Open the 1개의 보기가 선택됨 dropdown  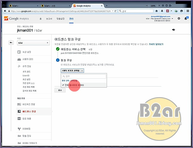pyautogui.click(x=72, y=71)
